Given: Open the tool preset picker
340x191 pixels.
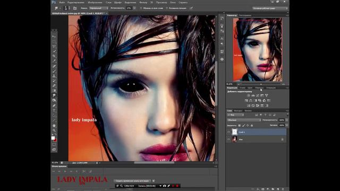Looking at the screenshot, I should pyautogui.click(x=57, y=8).
